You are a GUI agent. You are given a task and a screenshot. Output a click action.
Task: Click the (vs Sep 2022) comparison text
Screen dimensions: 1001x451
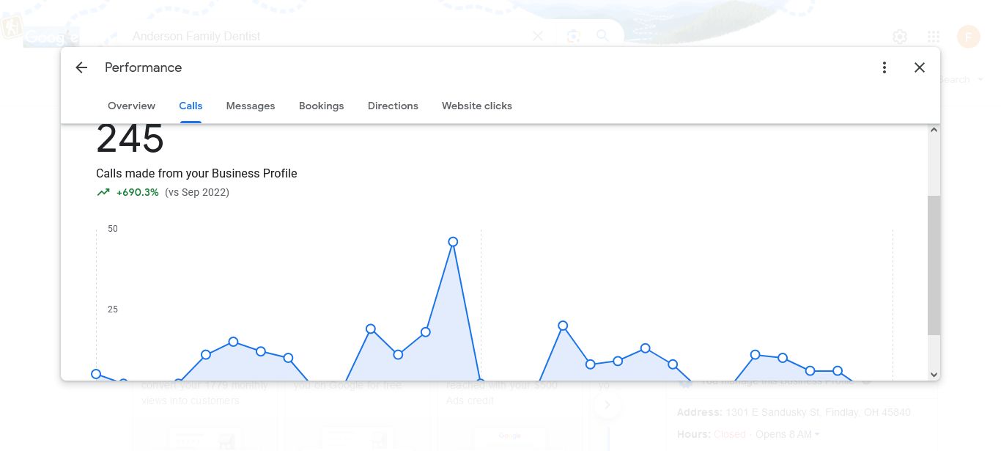197,192
